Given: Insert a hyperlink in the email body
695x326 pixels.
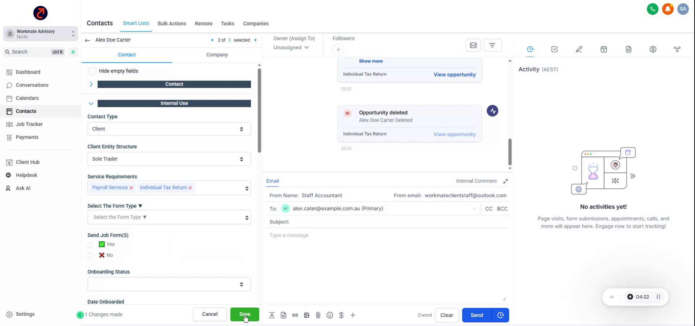Looking at the screenshot, I should click(295, 315).
